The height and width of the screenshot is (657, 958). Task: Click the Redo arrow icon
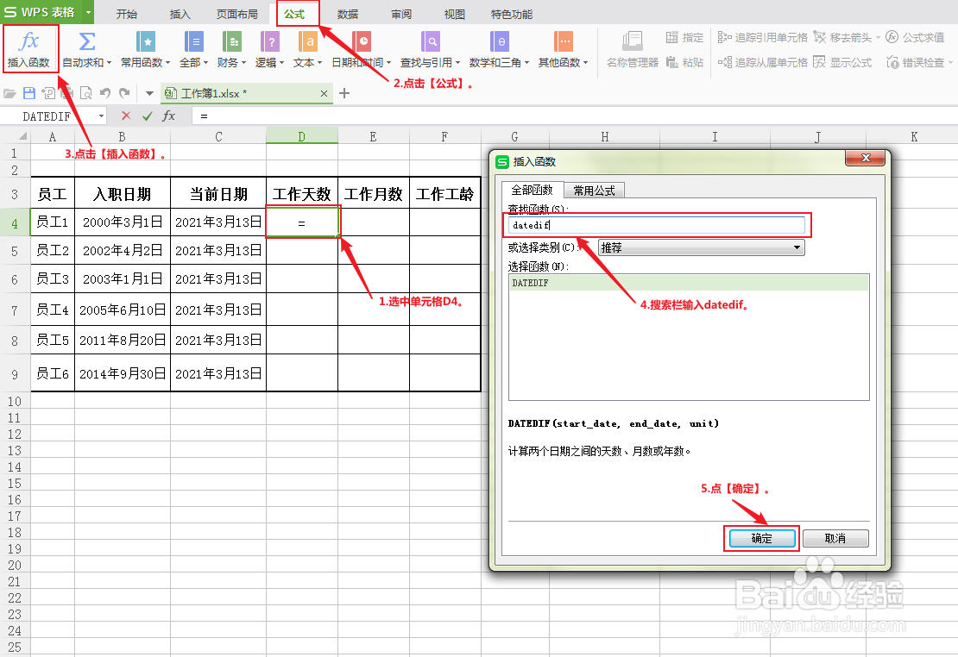click(x=124, y=93)
